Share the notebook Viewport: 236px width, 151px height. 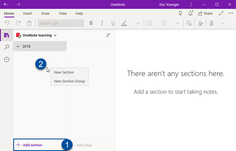click(205, 13)
